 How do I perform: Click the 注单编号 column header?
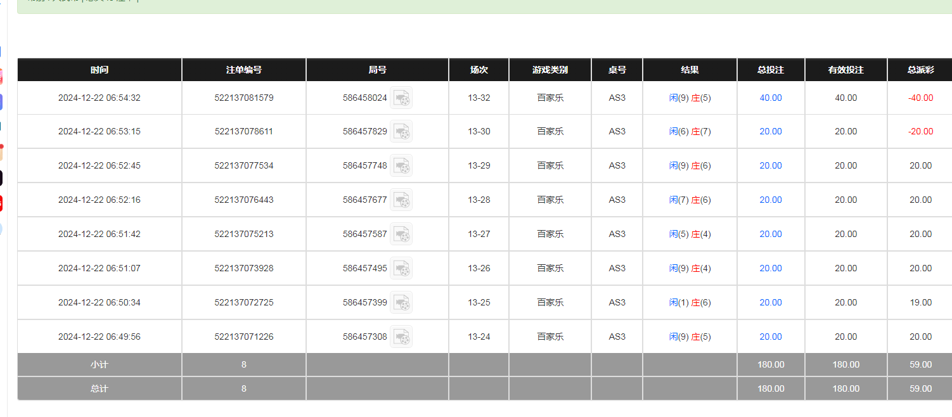244,70
